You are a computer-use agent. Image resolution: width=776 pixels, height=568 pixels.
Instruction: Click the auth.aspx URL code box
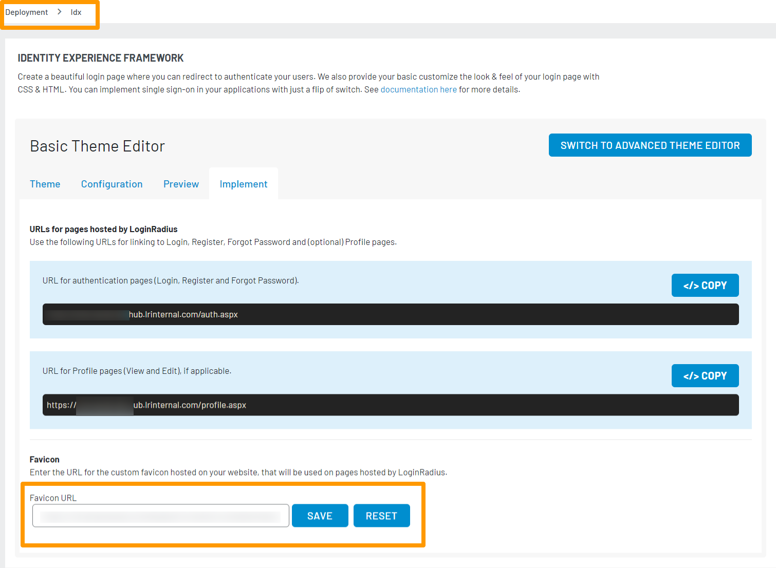pos(390,314)
